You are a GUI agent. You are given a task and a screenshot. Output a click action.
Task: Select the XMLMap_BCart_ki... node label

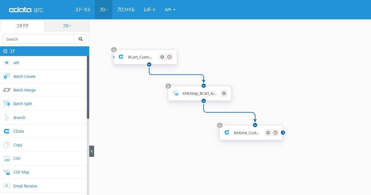199,93
